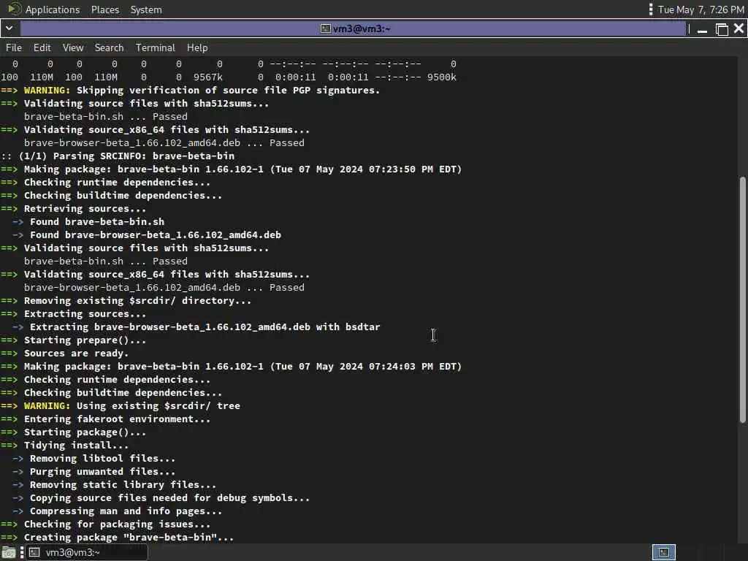The image size is (748, 561).
Task: Click the 'Starting package()...' line
Action: click(x=74, y=432)
